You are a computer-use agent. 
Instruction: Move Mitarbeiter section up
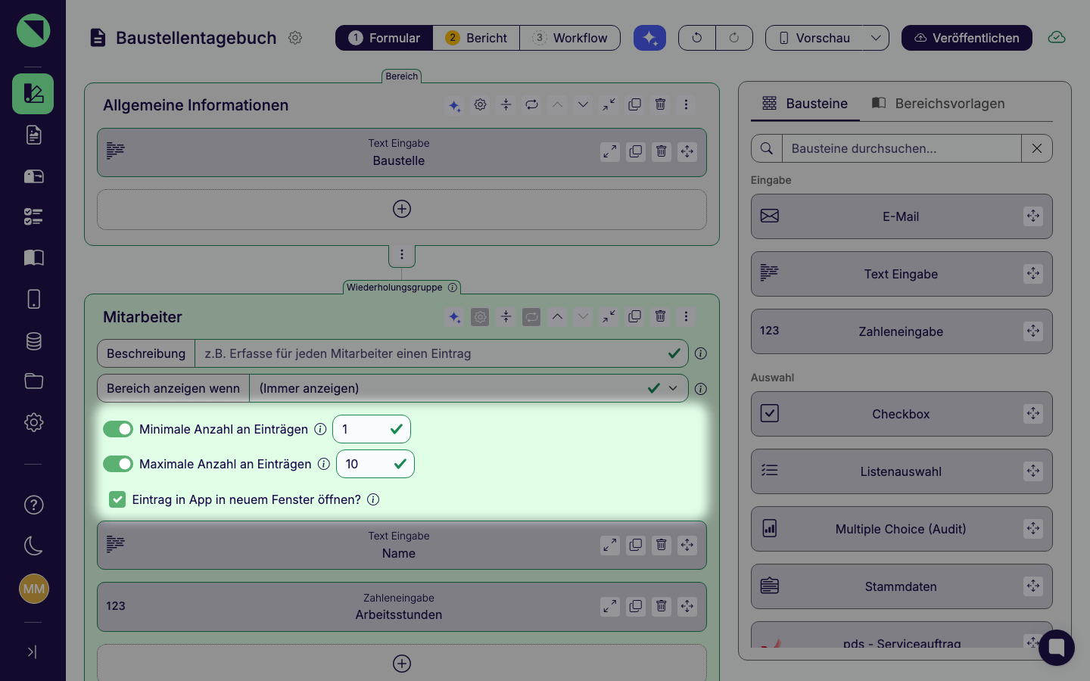557,316
